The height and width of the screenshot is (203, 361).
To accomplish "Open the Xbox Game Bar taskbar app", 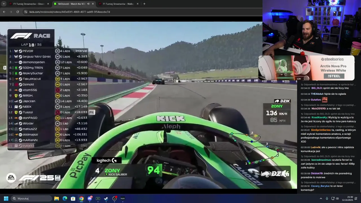I will [x=98, y=198].
